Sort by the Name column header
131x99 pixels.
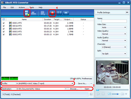pos(24,19)
